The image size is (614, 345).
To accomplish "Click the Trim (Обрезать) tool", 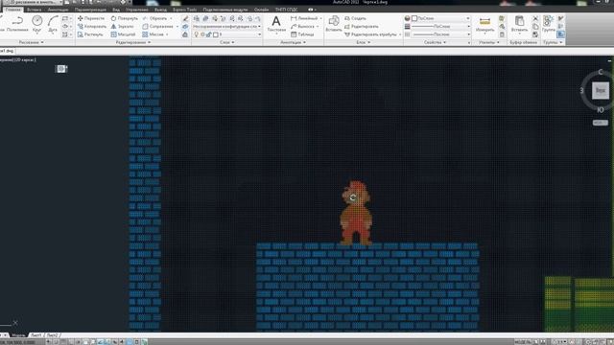I will 155,18.
